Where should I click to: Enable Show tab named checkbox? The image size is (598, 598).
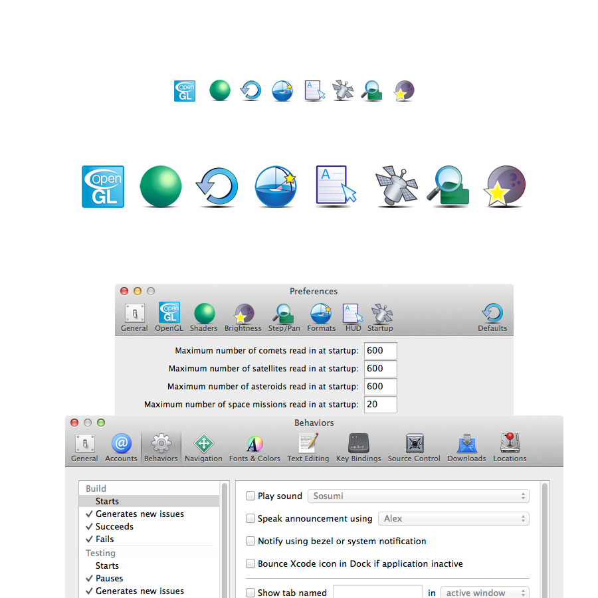(x=250, y=592)
